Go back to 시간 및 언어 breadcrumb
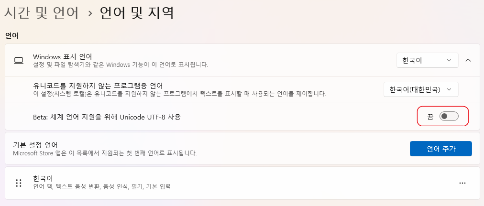Viewport: 484px width, 206px height. [42, 13]
